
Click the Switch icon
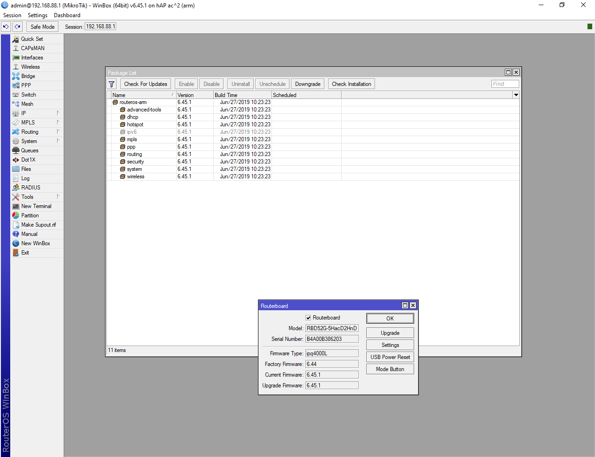[x=16, y=95]
